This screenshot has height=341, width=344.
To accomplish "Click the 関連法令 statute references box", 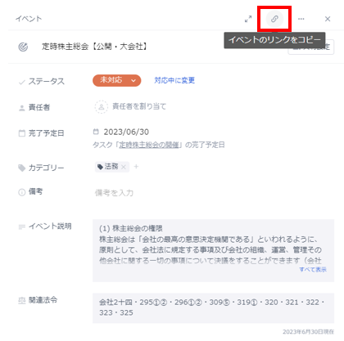I will pyautogui.click(x=213, y=308).
